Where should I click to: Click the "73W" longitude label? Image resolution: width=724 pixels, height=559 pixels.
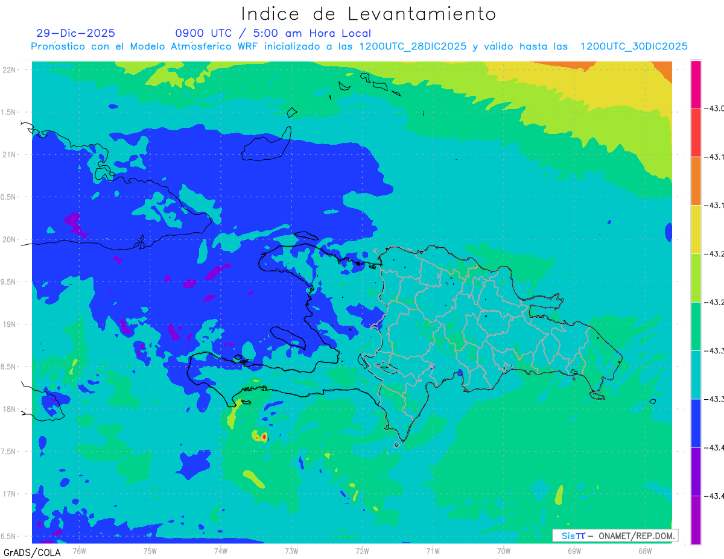(x=291, y=551)
